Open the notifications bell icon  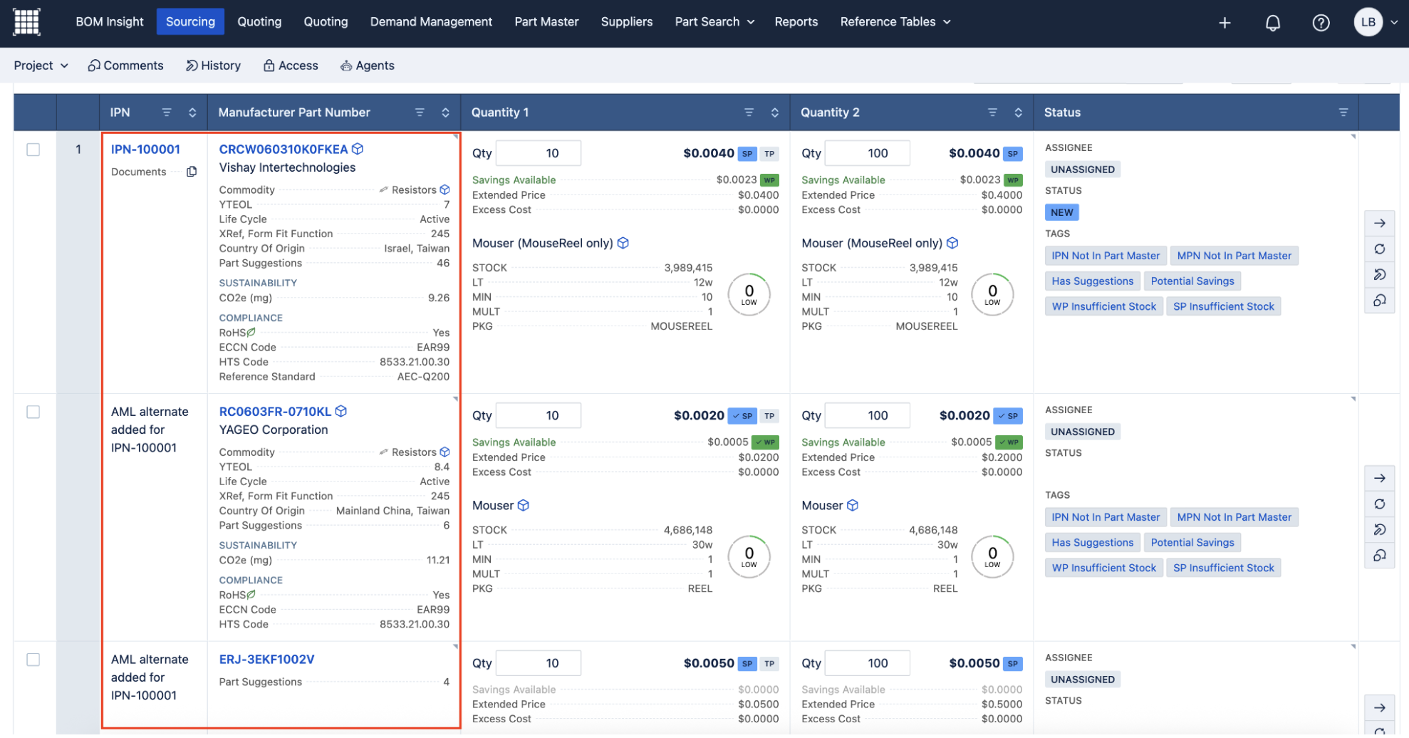1272,23
